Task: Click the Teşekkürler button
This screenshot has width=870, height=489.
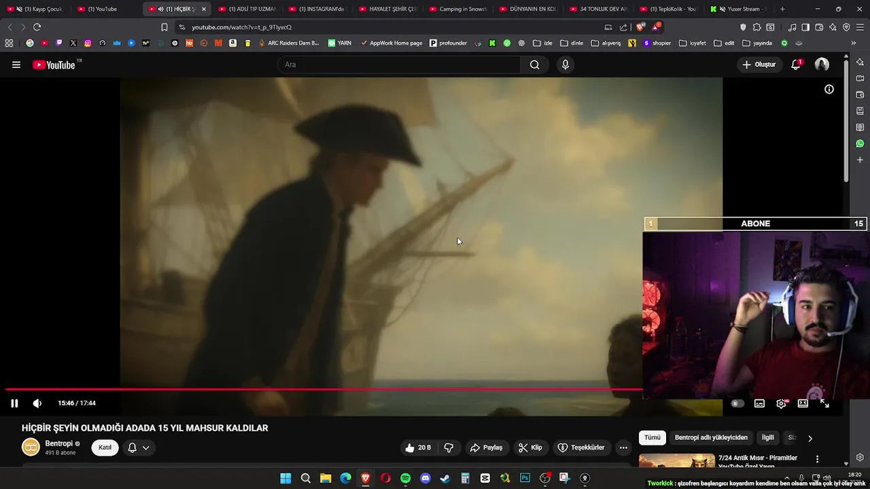Action: [x=581, y=448]
